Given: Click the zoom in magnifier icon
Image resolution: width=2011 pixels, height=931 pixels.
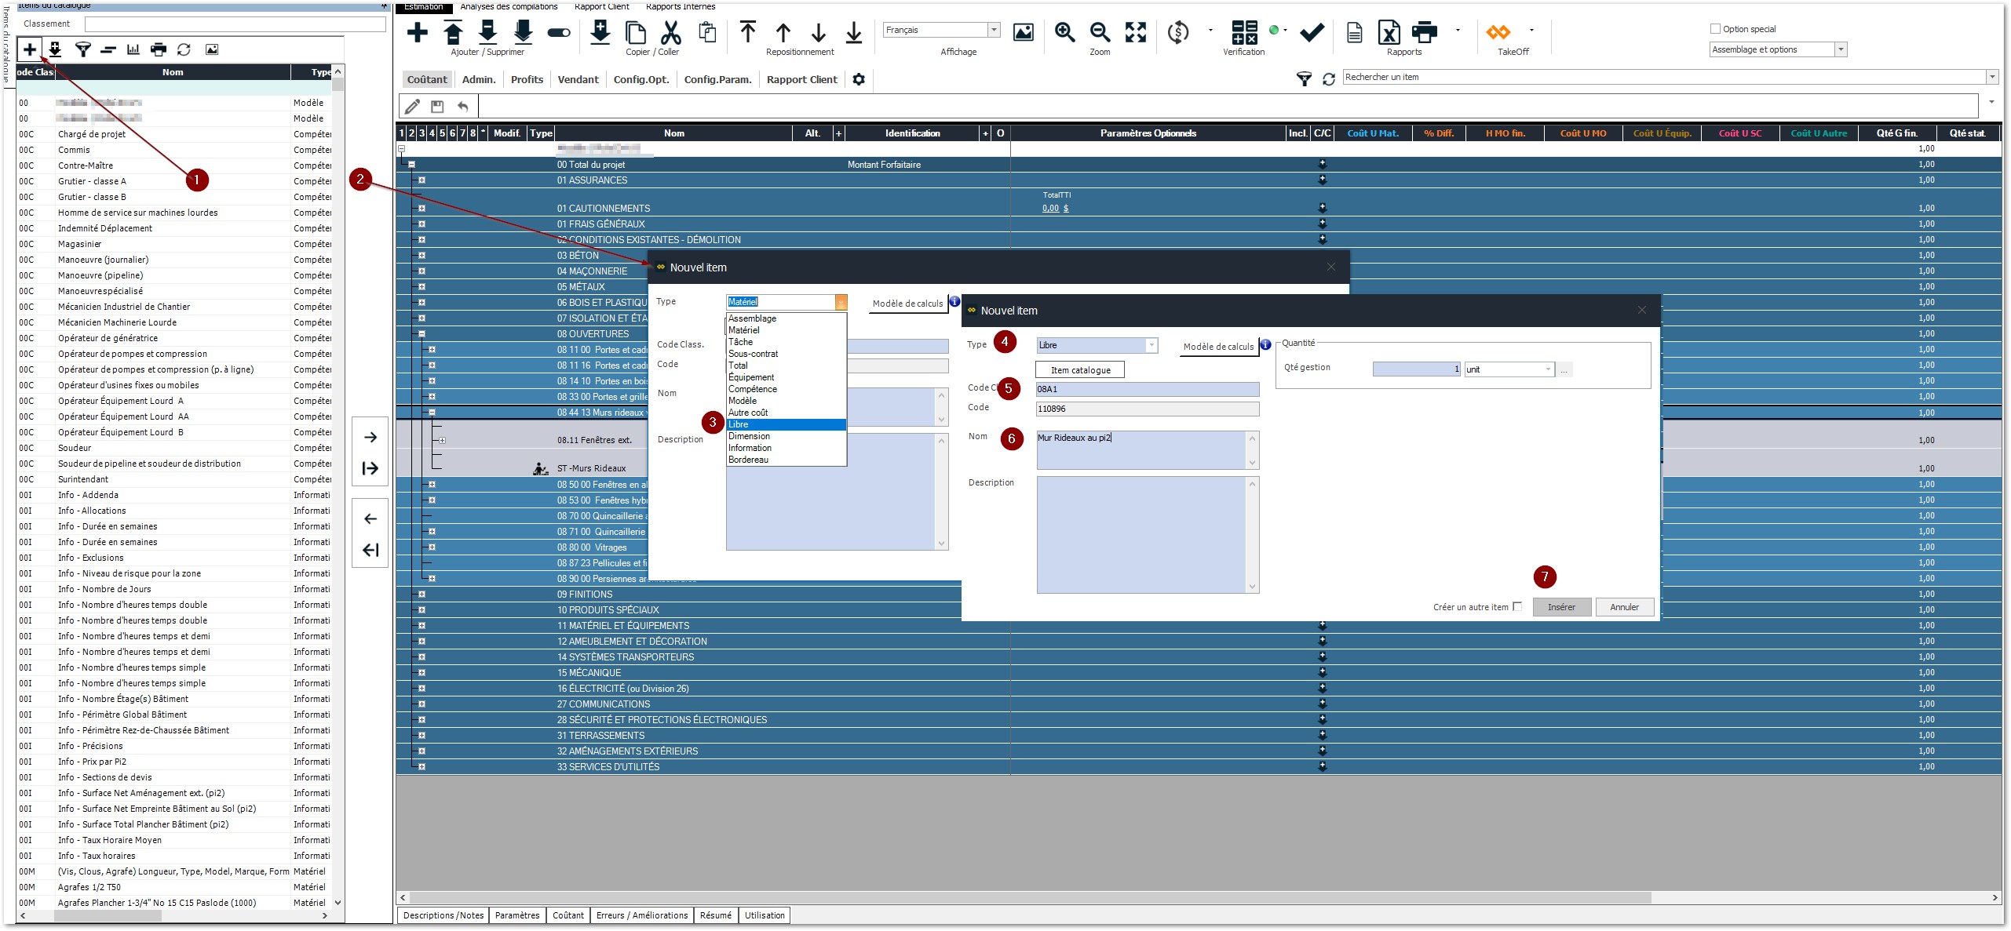Looking at the screenshot, I should pyautogui.click(x=1064, y=32).
